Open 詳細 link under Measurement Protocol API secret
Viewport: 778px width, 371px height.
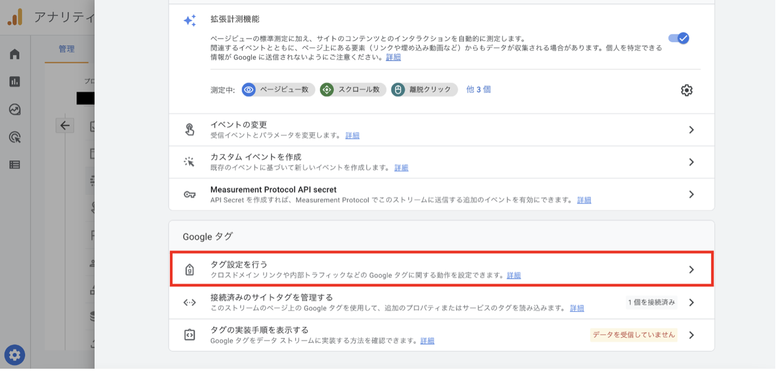point(584,200)
